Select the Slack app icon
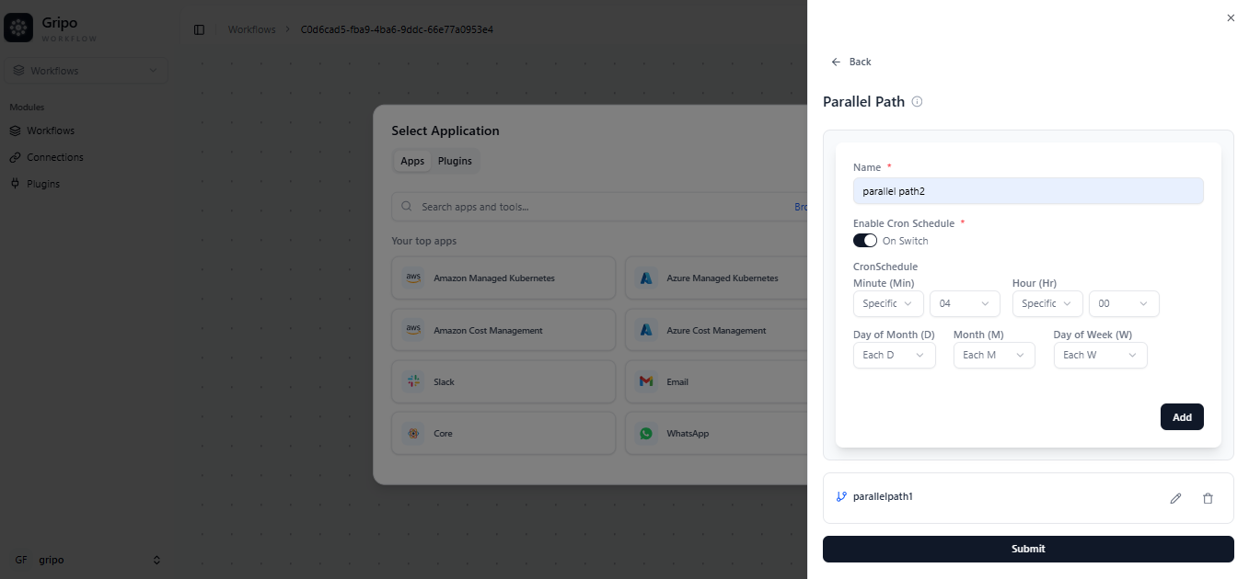The height and width of the screenshot is (579, 1249). tap(412, 381)
